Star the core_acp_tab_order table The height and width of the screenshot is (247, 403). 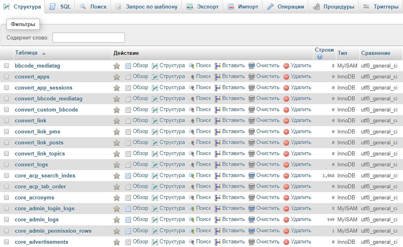click(x=117, y=187)
